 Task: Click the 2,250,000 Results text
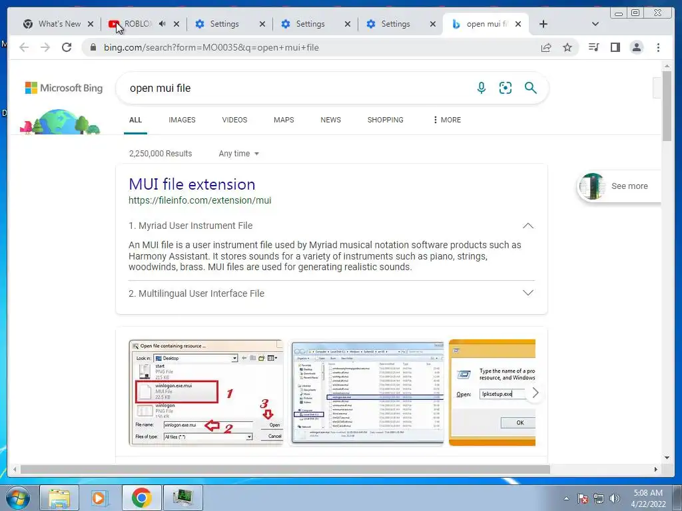pos(161,154)
